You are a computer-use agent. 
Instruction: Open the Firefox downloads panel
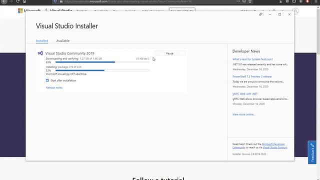click(x=281, y=1)
